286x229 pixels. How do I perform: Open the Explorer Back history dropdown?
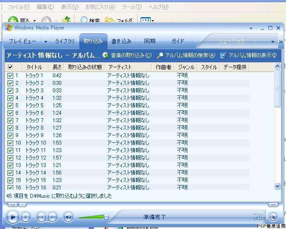point(34,21)
